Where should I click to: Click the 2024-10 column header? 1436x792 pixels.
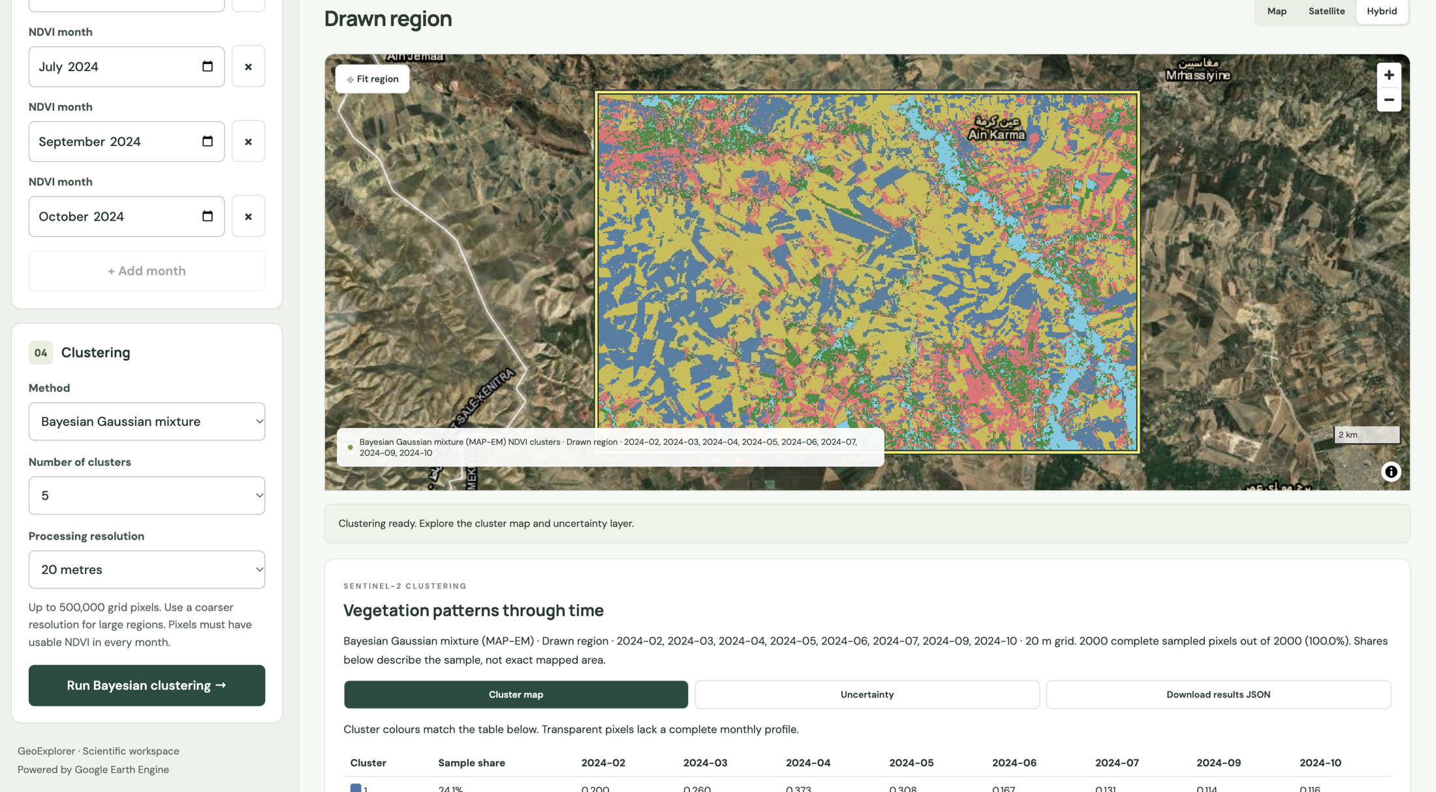(1320, 763)
